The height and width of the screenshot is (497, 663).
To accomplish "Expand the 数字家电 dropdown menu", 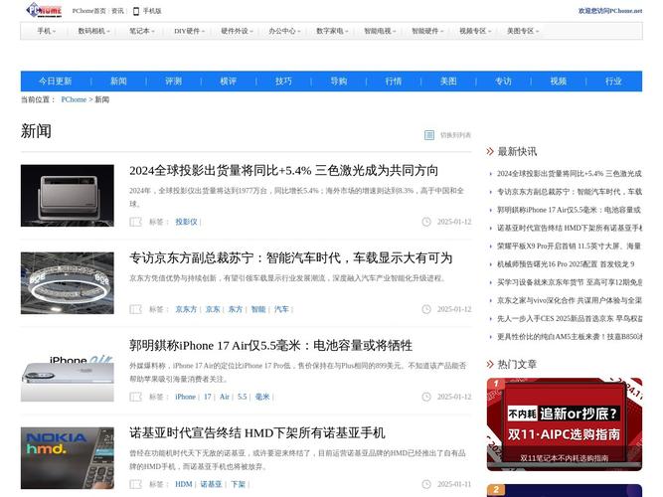I will [x=332, y=31].
